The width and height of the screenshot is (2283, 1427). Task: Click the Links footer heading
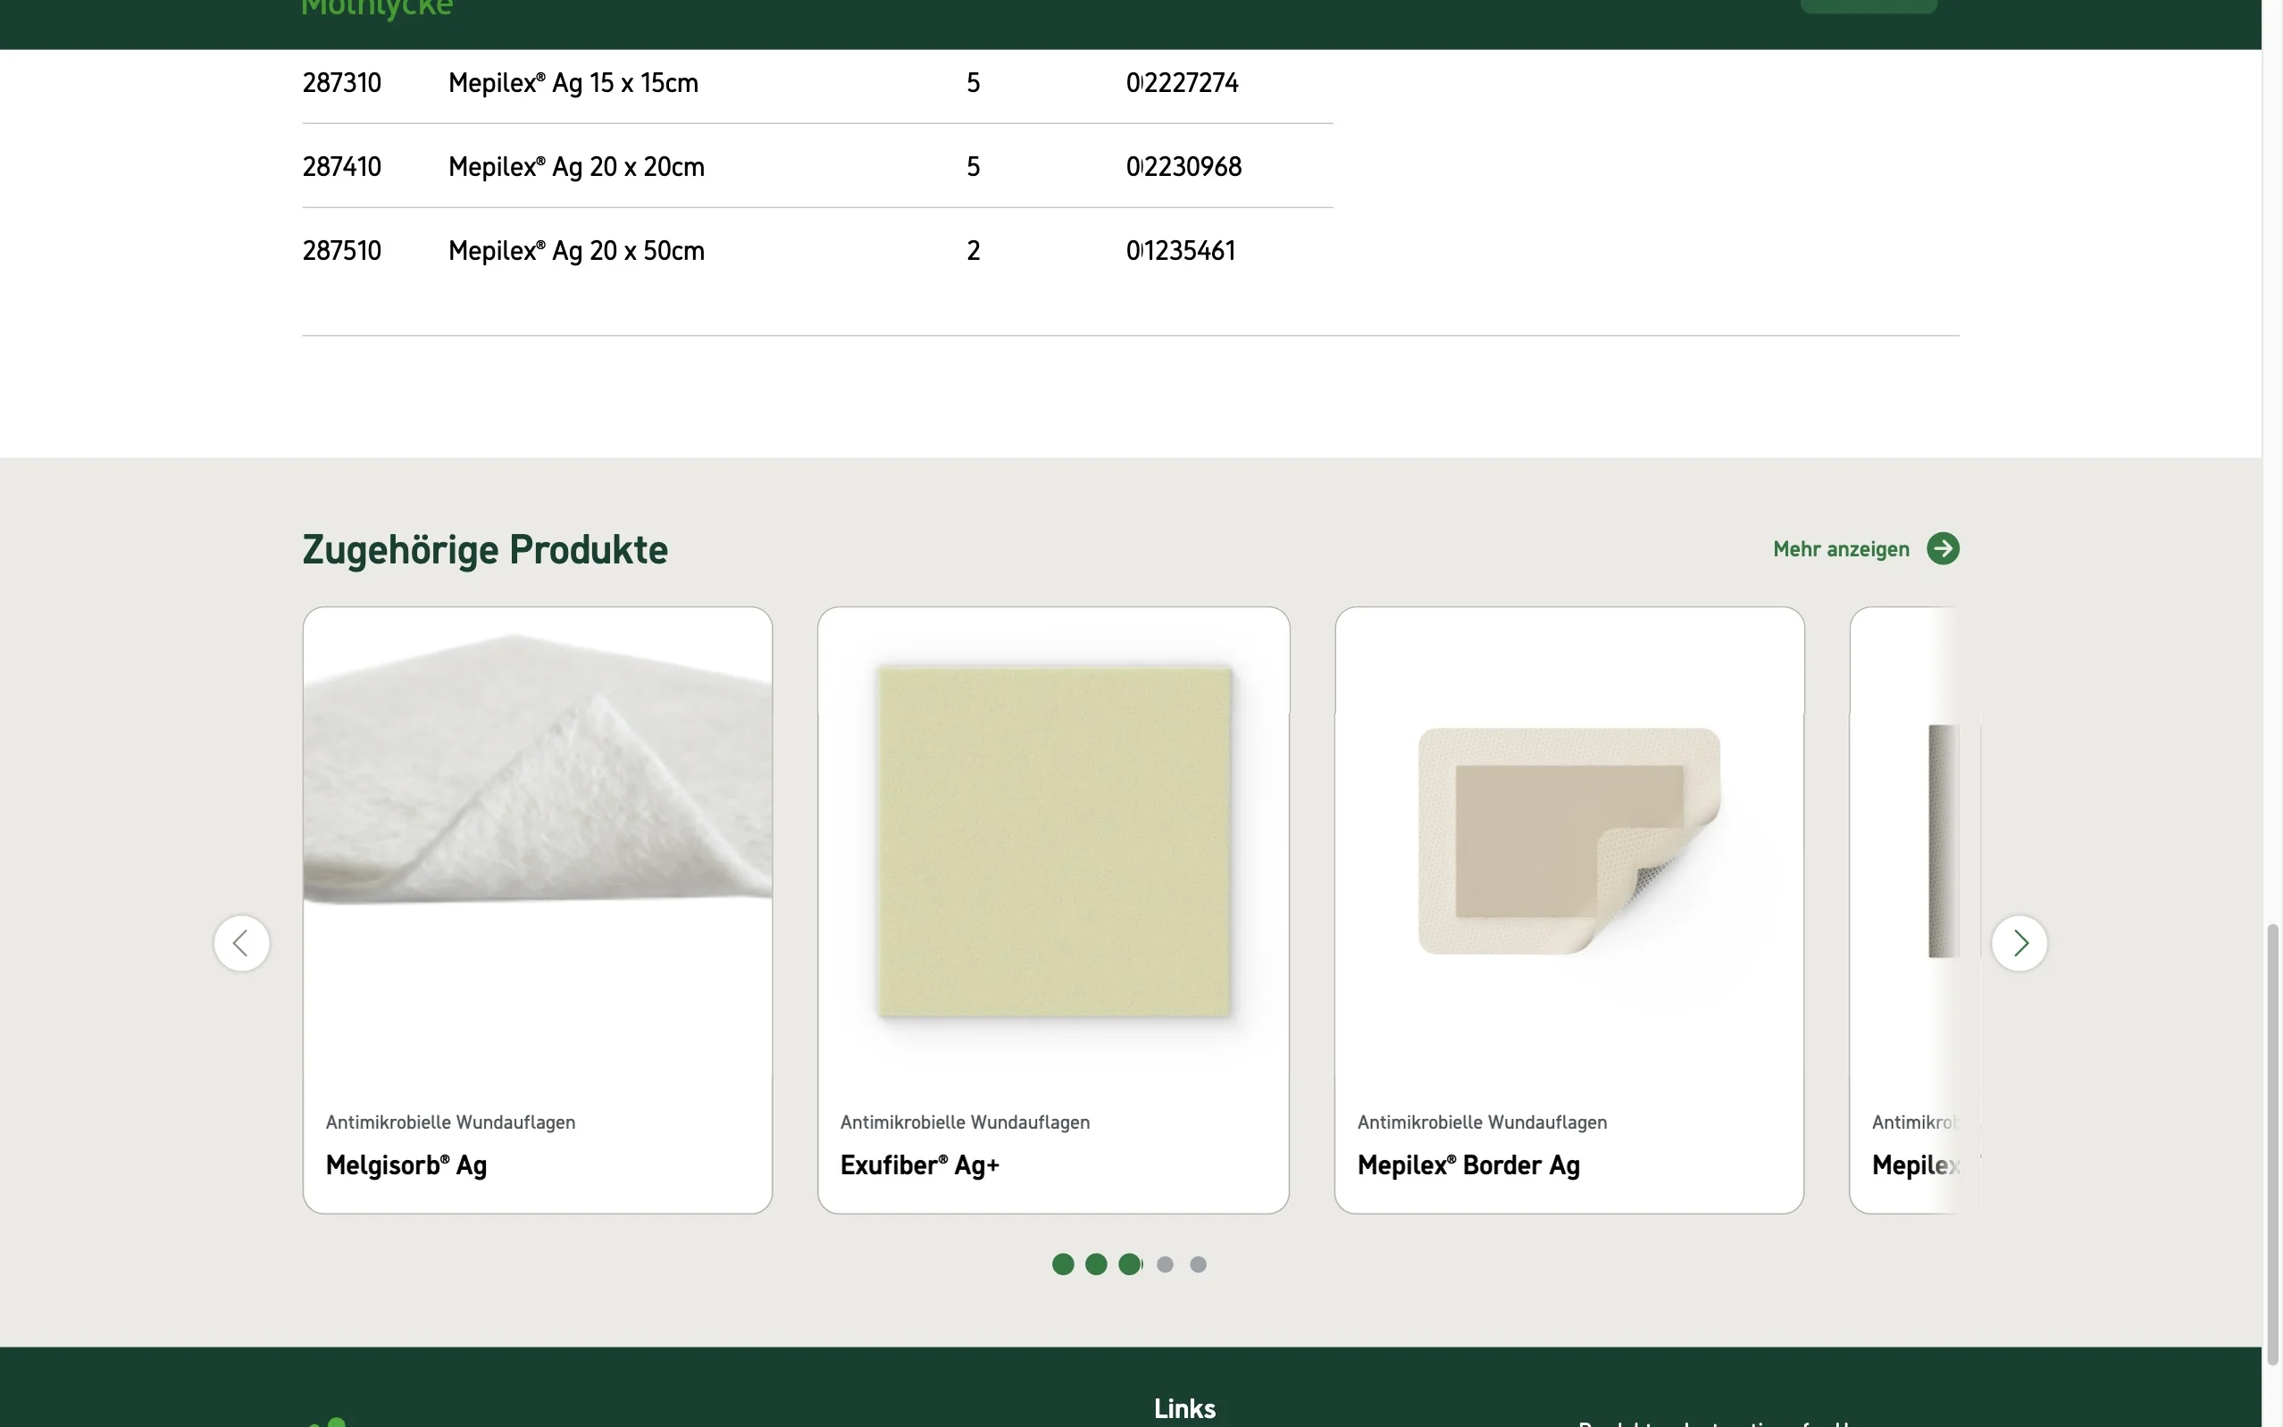pos(1184,1409)
